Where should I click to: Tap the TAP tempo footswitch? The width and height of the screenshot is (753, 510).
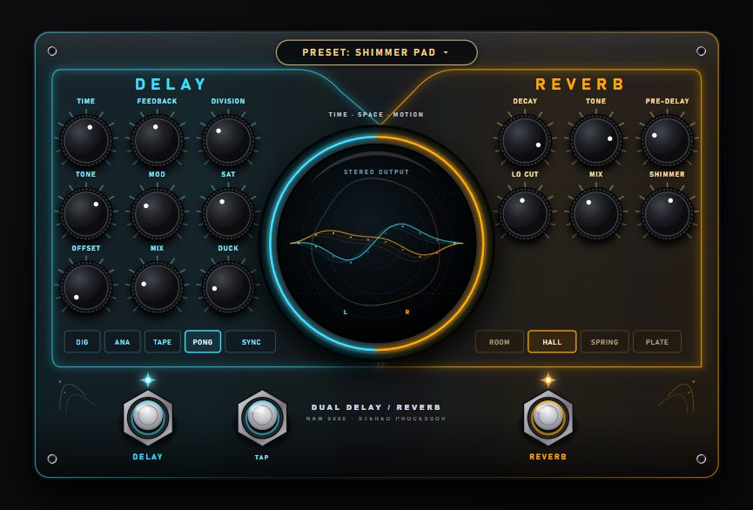click(262, 418)
